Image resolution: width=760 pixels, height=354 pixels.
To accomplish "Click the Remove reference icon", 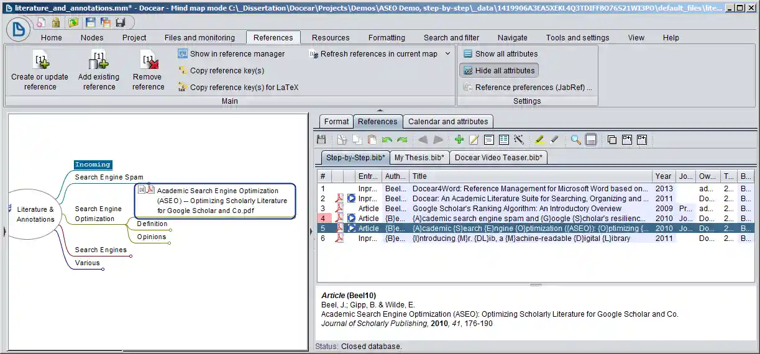I will (148, 60).
